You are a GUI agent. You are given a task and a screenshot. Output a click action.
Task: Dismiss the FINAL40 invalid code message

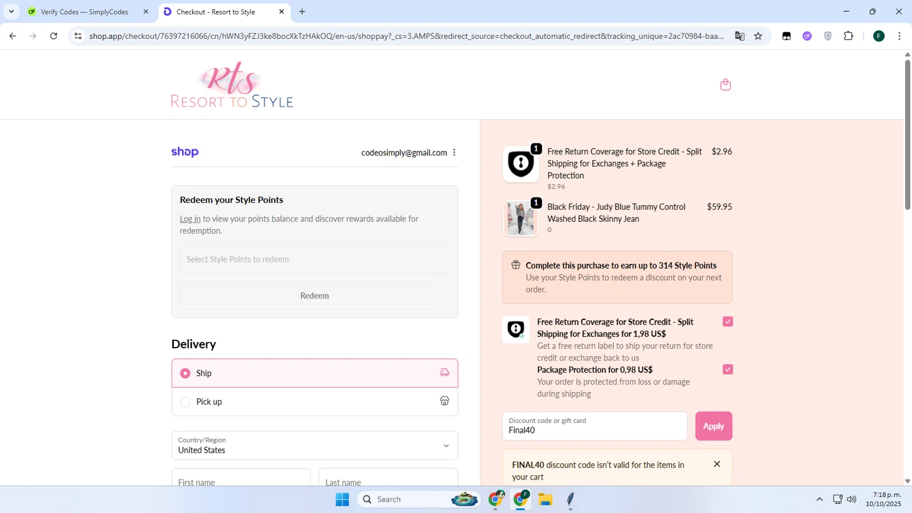click(x=717, y=464)
